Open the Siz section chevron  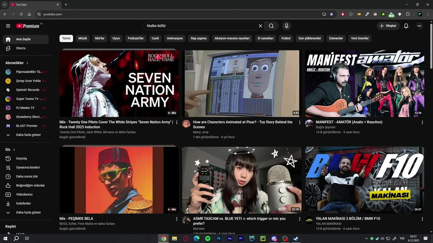pyautogui.click(x=14, y=150)
